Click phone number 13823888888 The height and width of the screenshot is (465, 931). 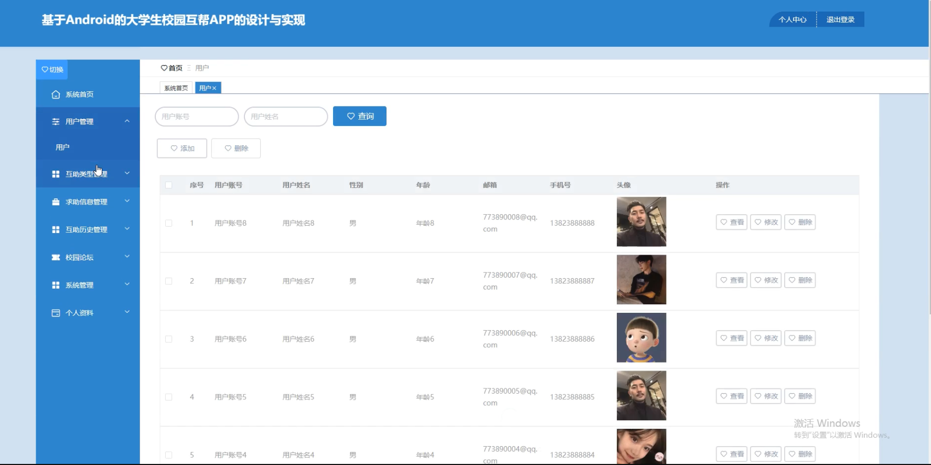[572, 223]
